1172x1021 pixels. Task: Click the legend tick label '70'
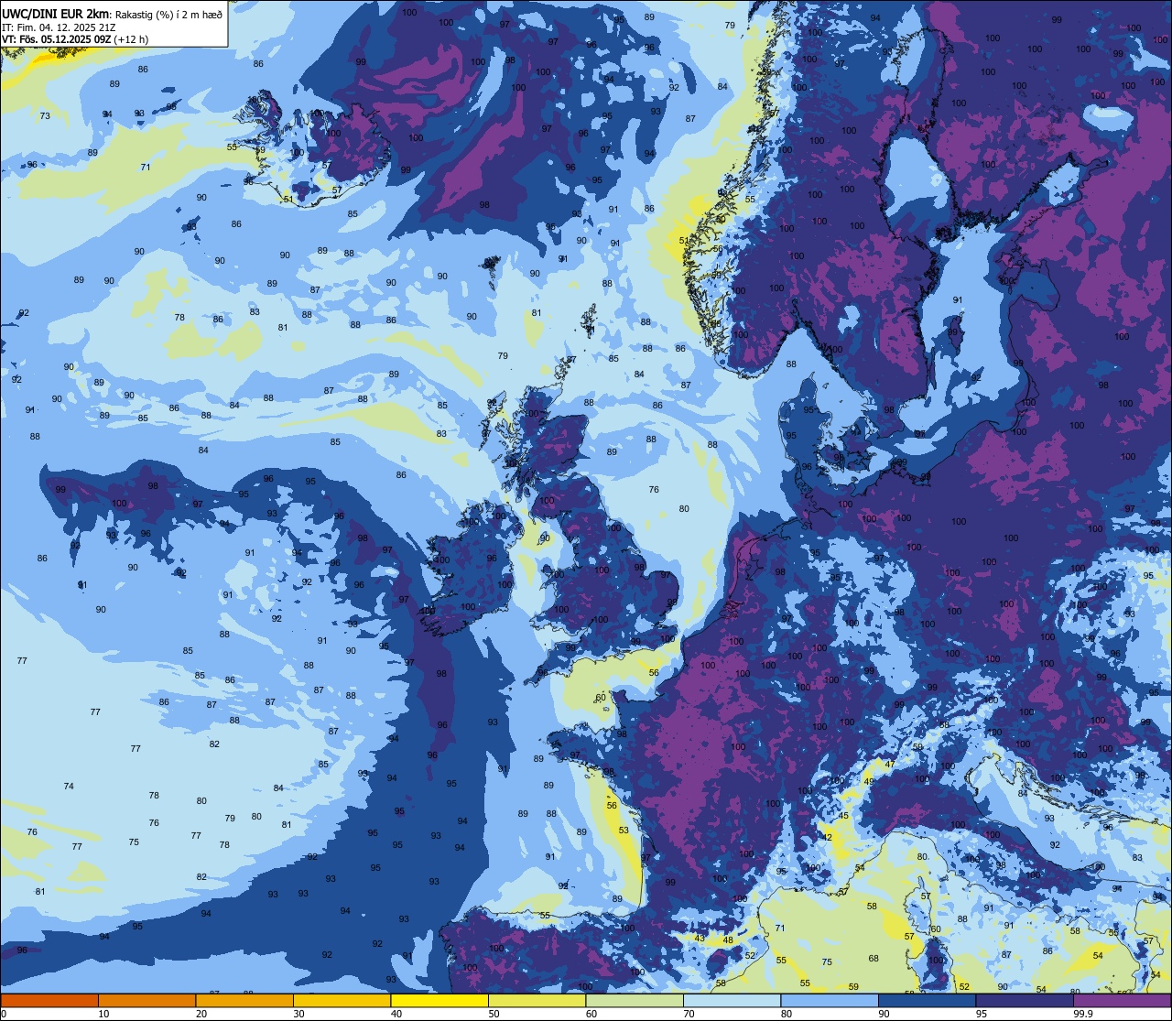pyautogui.click(x=689, y=1014)
